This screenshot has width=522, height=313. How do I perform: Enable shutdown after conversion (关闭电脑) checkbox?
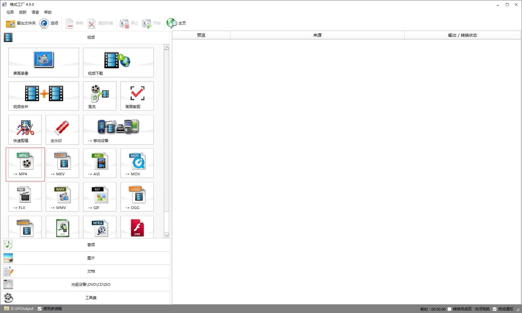[449, 309]
